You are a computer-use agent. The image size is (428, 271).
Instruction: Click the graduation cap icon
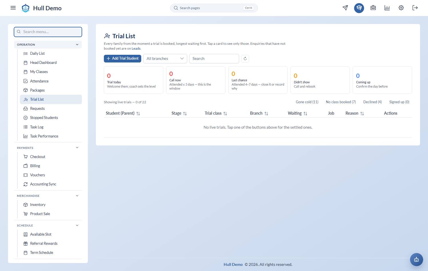pyautogui.click(x=359, y=8)
